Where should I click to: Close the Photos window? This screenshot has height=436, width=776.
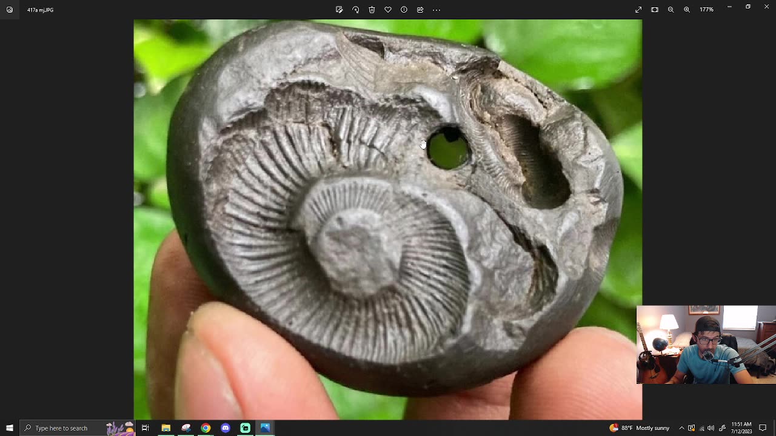766,7
